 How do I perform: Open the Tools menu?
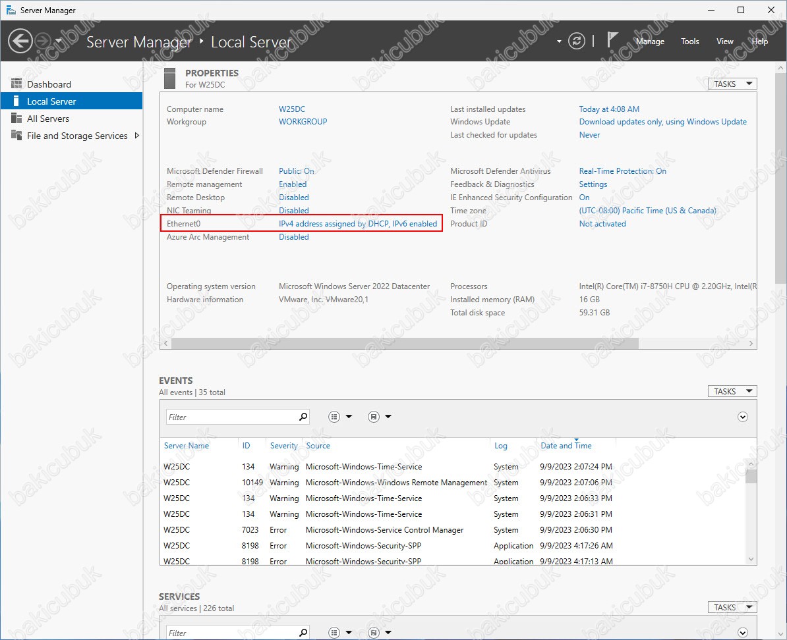coord(689,41)
